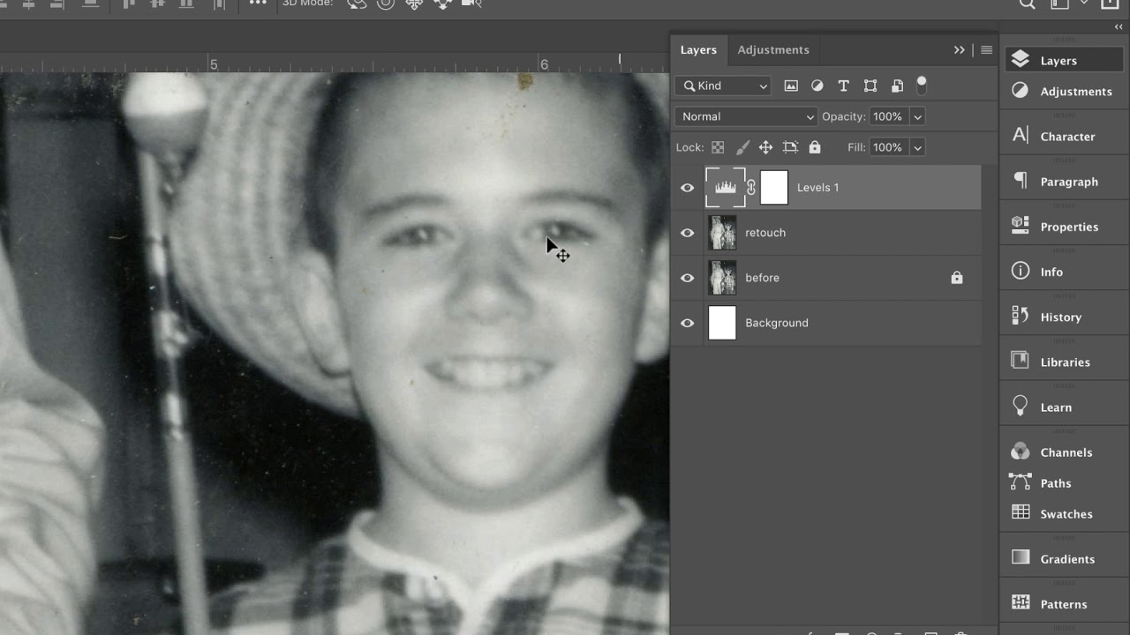Open the Paragraph panel from the dock
1130x635 pixels.
tap(1064, 181)
